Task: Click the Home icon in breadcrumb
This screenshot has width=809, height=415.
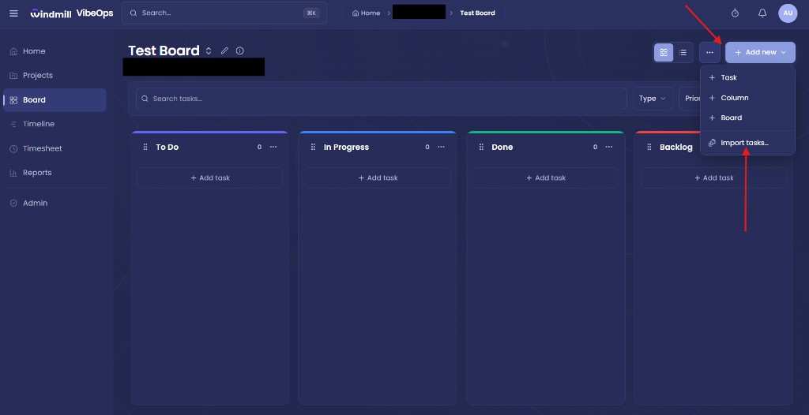Action: point(356,13)
